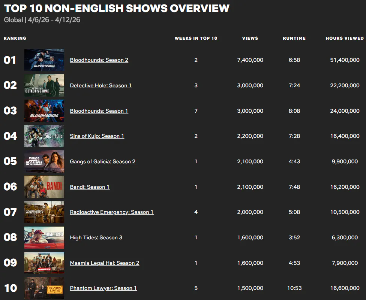Open Maamla Legal Hai: Season 2 link
Viewport: 366px width, 300px height.
(104, 263)
